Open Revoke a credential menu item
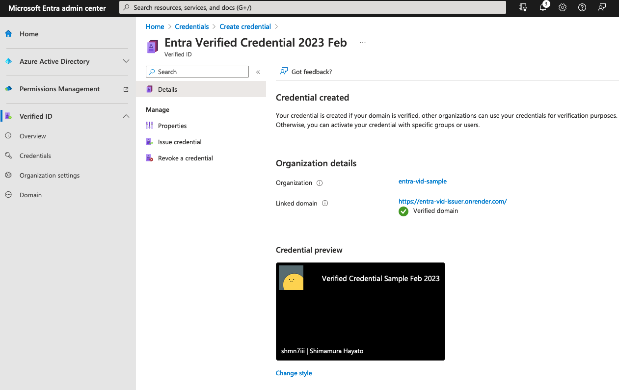 click(x=185, y=158)
